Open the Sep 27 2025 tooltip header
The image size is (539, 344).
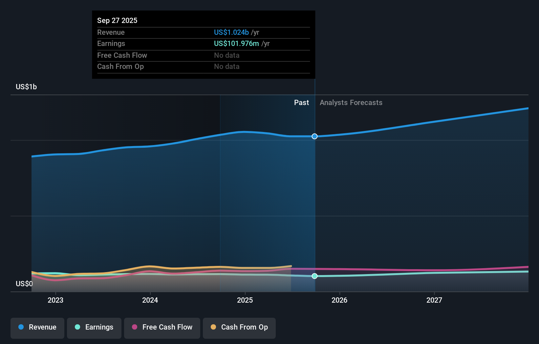[117, 20]
